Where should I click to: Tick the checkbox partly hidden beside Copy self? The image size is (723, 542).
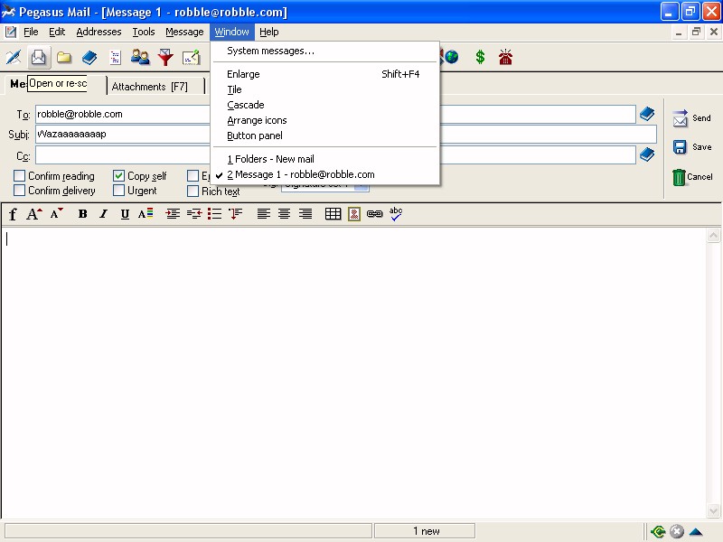point(192,175)
